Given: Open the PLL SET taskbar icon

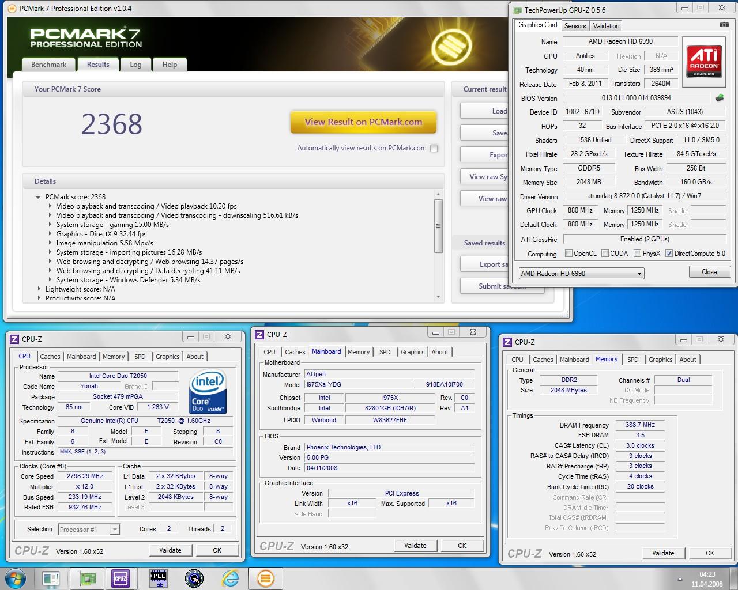Looking at the screenshot, I should coord(158,578).
